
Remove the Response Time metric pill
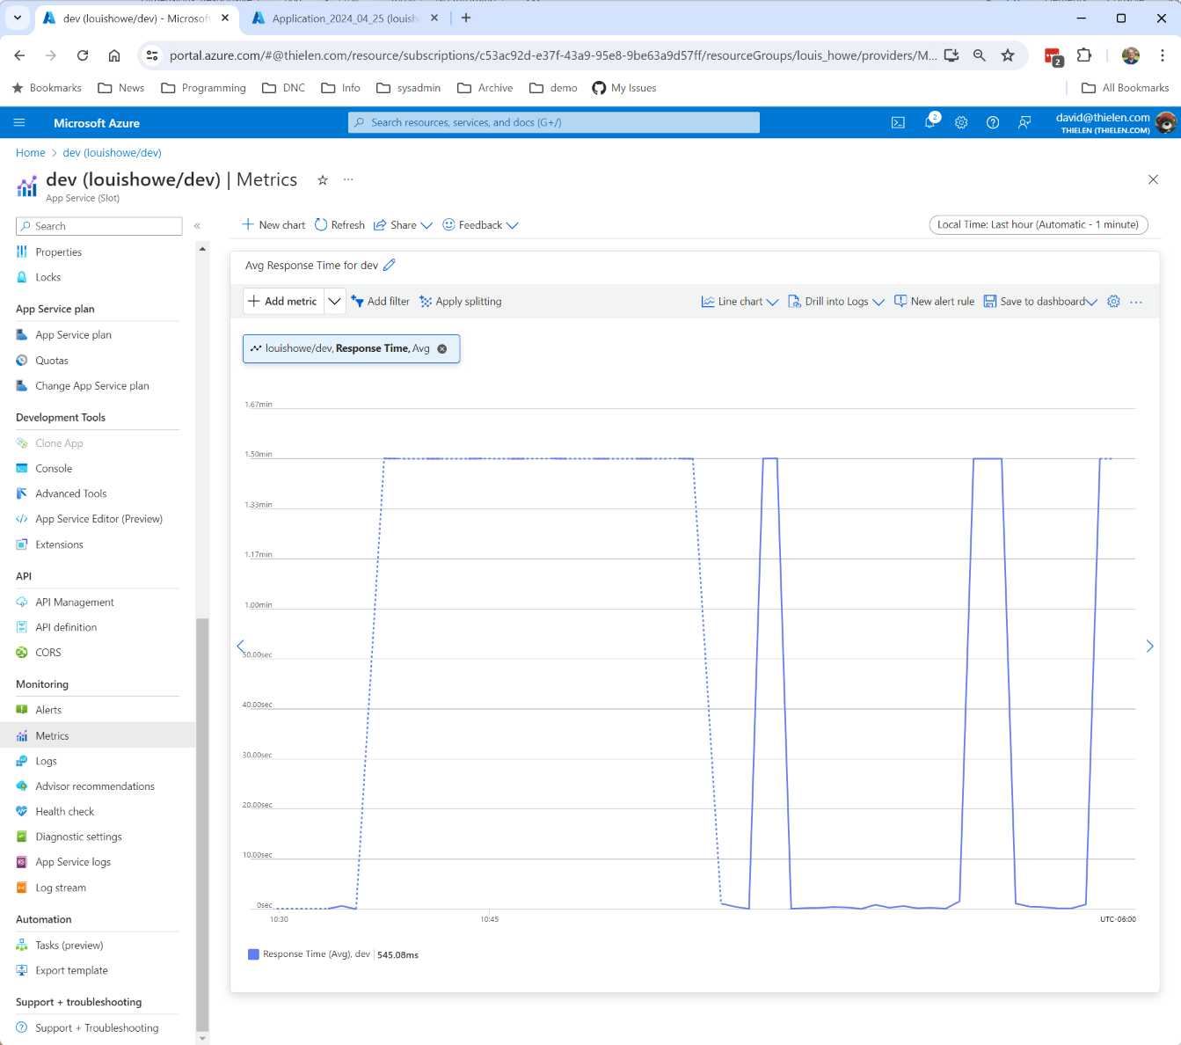coord(442,347)
